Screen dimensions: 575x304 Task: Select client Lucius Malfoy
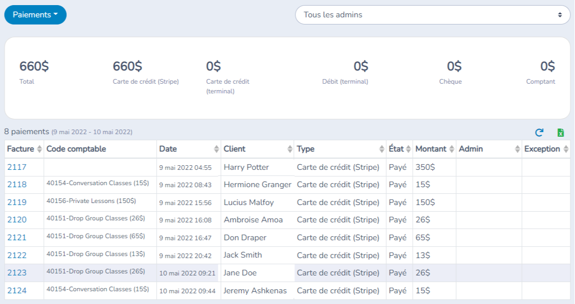(x=248, y=202)
